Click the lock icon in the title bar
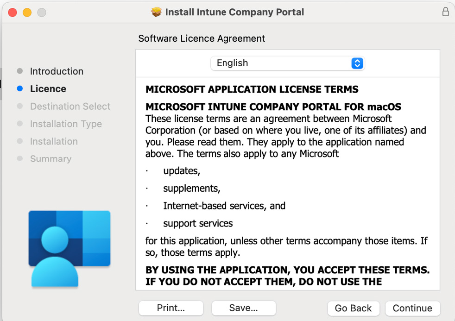The width and height of the screenshot is (455, 321). tap(445, 12)
